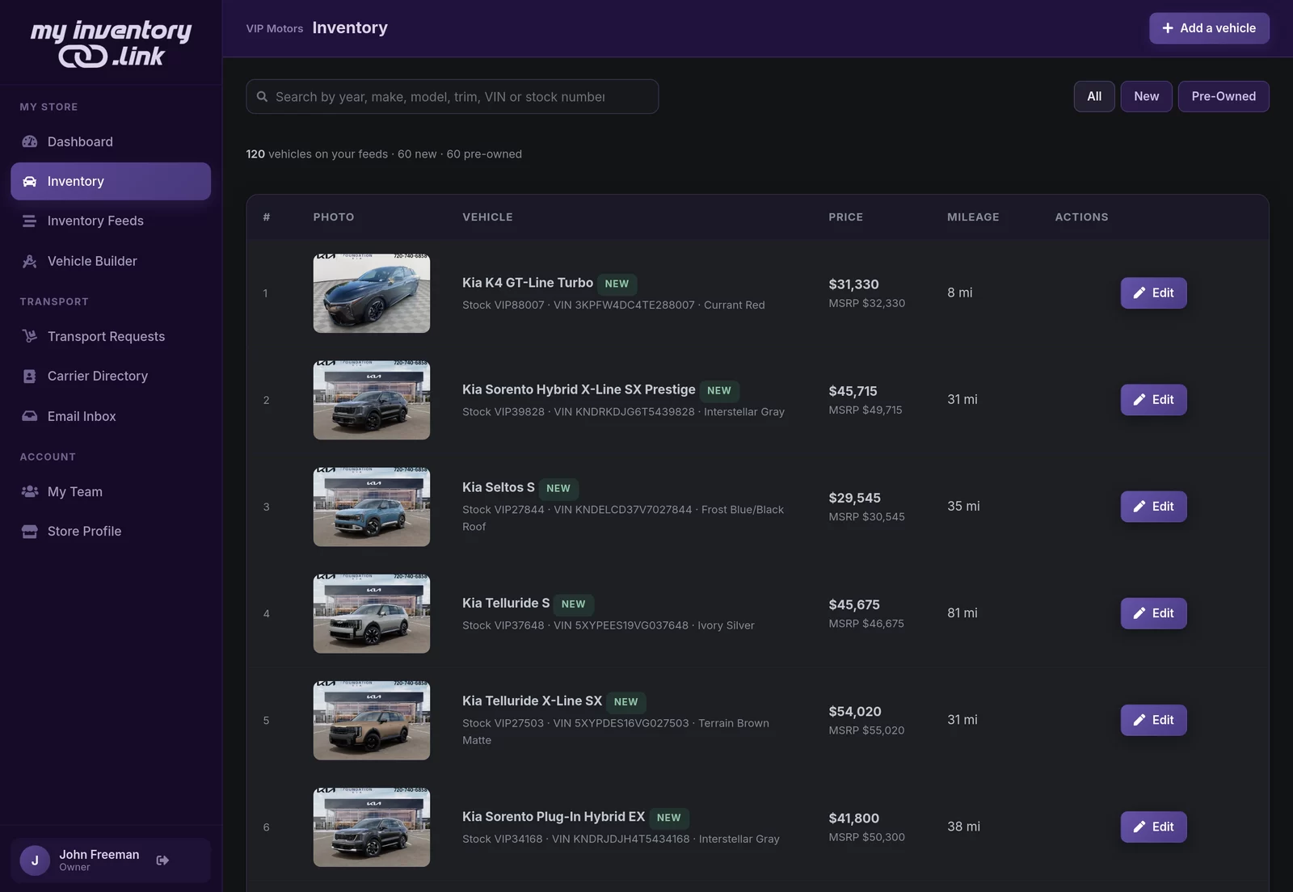Go to Inventory Feeds
Viewport: 1293px width, 892px height.
(111, 221)
